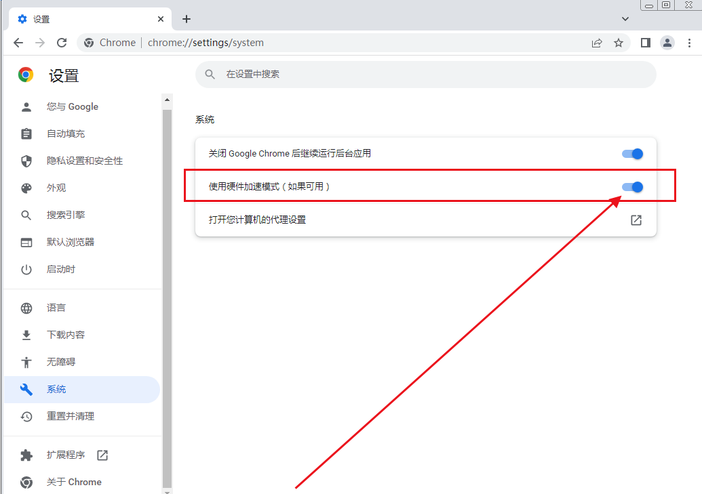This screenshot has width=702, height=494.
Task: Click the browser back arrow
Action: [x=18, y=43]
